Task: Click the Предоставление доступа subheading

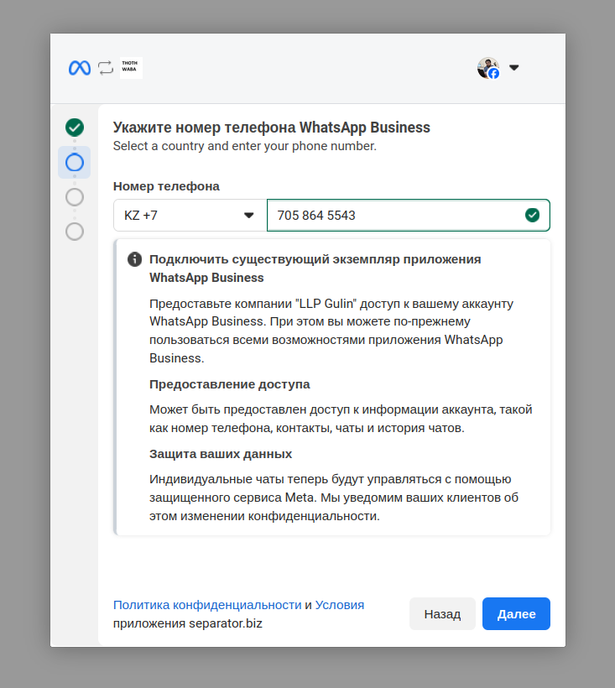Action: click(x=229, y=384)
